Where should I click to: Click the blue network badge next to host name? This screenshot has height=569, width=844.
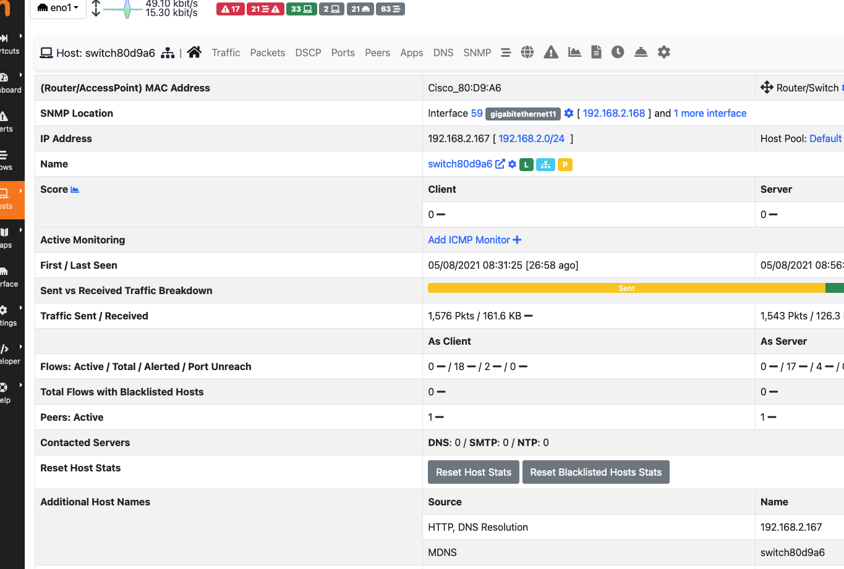click(x=545, y=164)
